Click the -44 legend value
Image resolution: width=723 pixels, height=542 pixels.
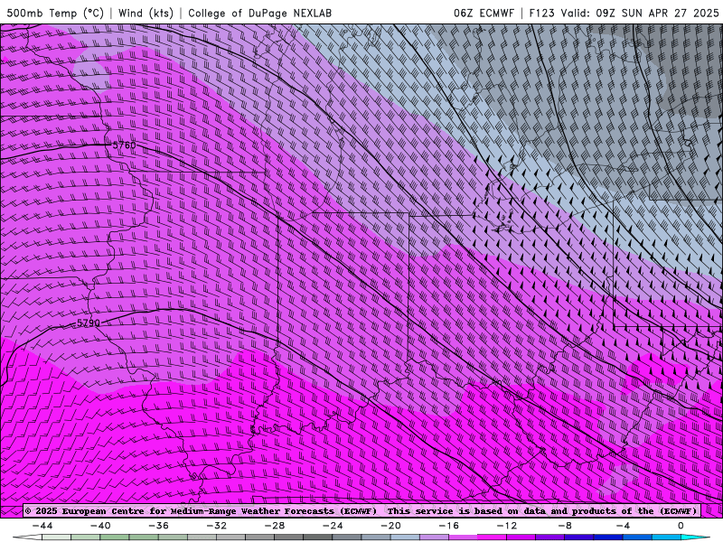click(42, 526)
